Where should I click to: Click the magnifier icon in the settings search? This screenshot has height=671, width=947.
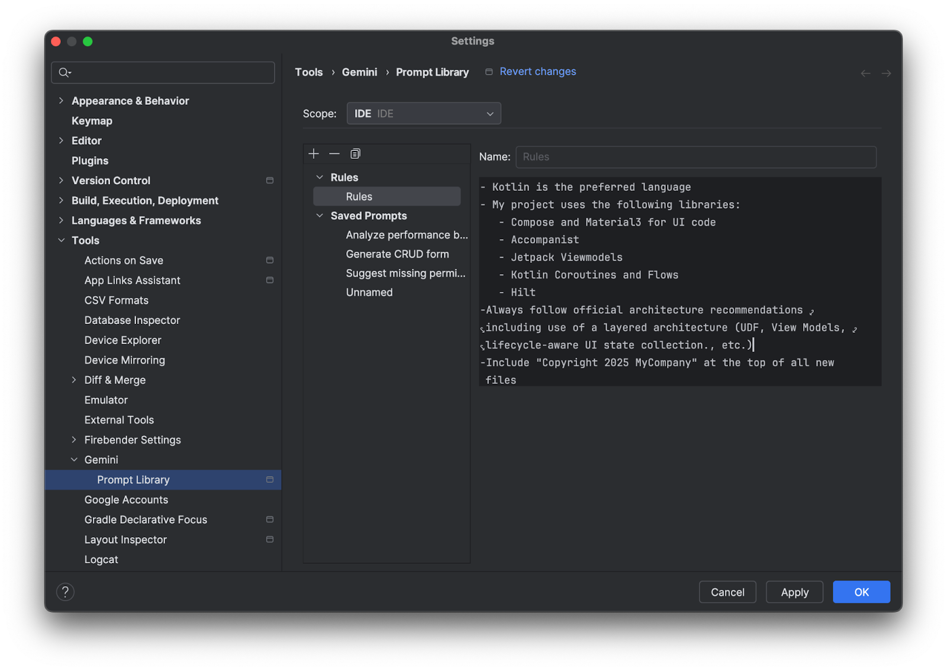[64, 72]
